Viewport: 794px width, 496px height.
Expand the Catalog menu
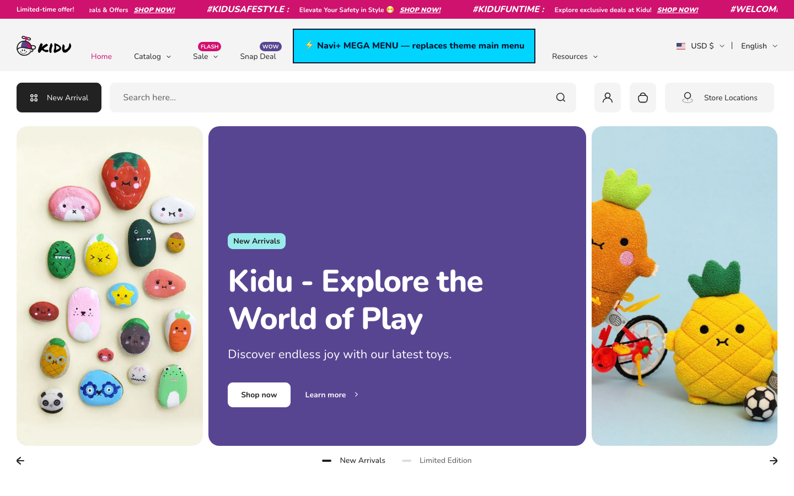click(x=153, y=56)
